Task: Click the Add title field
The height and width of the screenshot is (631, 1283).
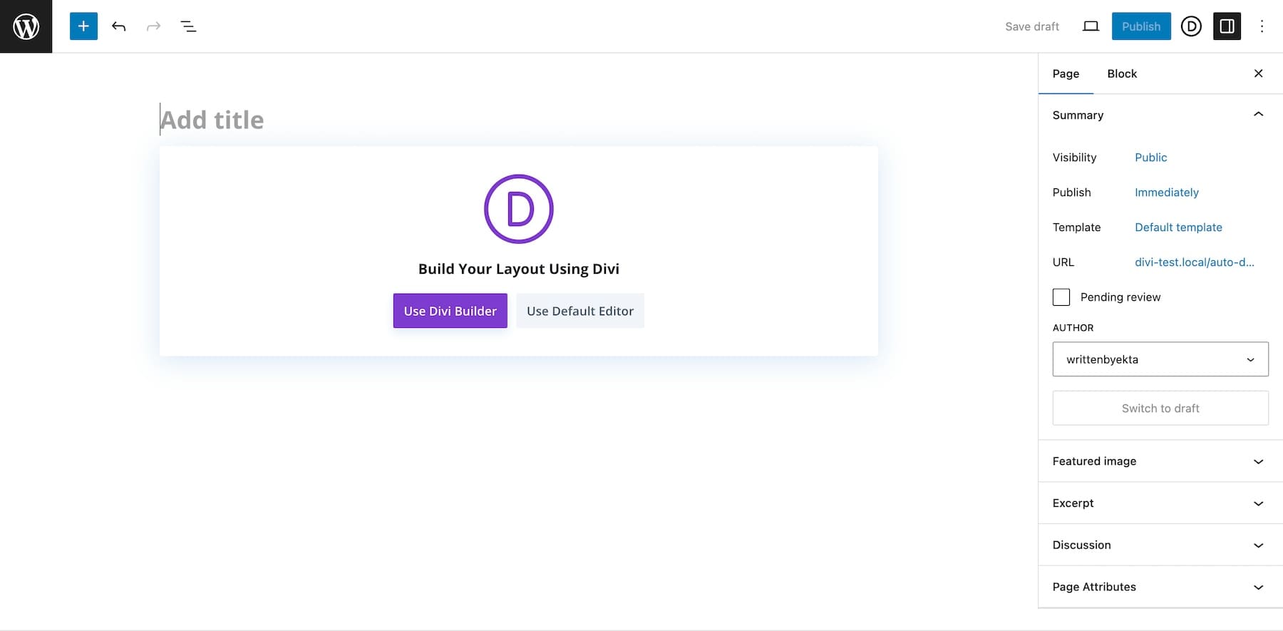Action: pyautogui.click(x=519, y=120)
